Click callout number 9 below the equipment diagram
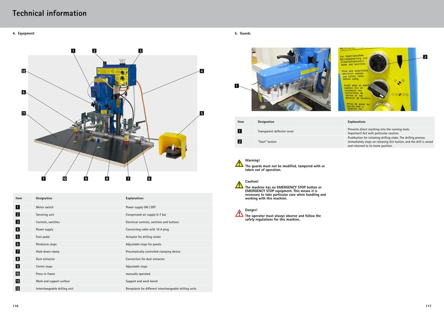The width and height of the screenshot is (444, 314). pos(86,178)
